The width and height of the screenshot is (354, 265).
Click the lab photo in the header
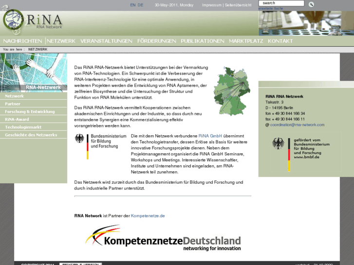point(306,23)
